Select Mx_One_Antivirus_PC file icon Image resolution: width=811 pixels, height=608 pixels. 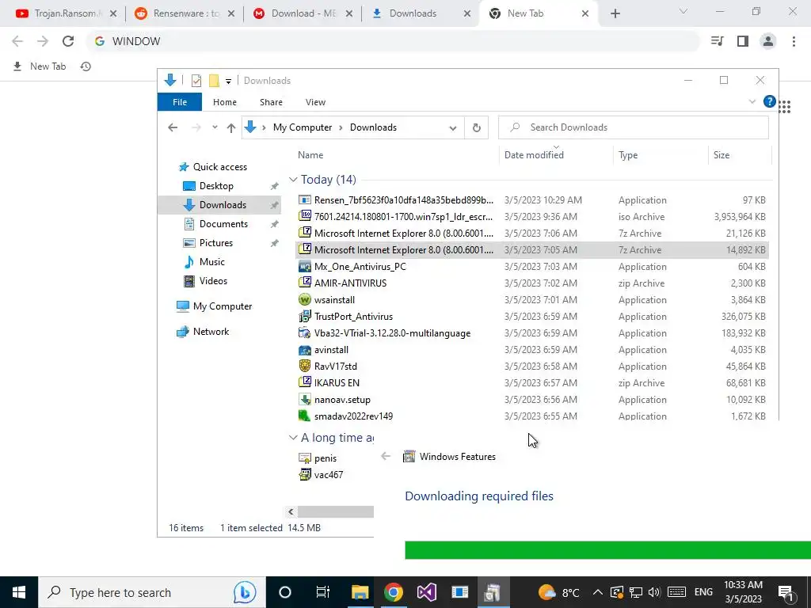pyautogui.click(x=305, y=267)
